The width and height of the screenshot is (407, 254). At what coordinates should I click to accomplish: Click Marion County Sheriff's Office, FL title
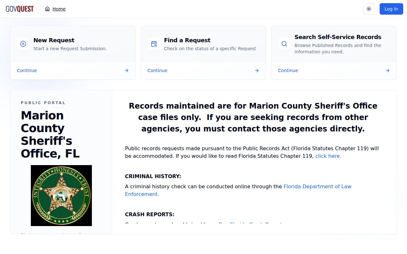point(50,134)
